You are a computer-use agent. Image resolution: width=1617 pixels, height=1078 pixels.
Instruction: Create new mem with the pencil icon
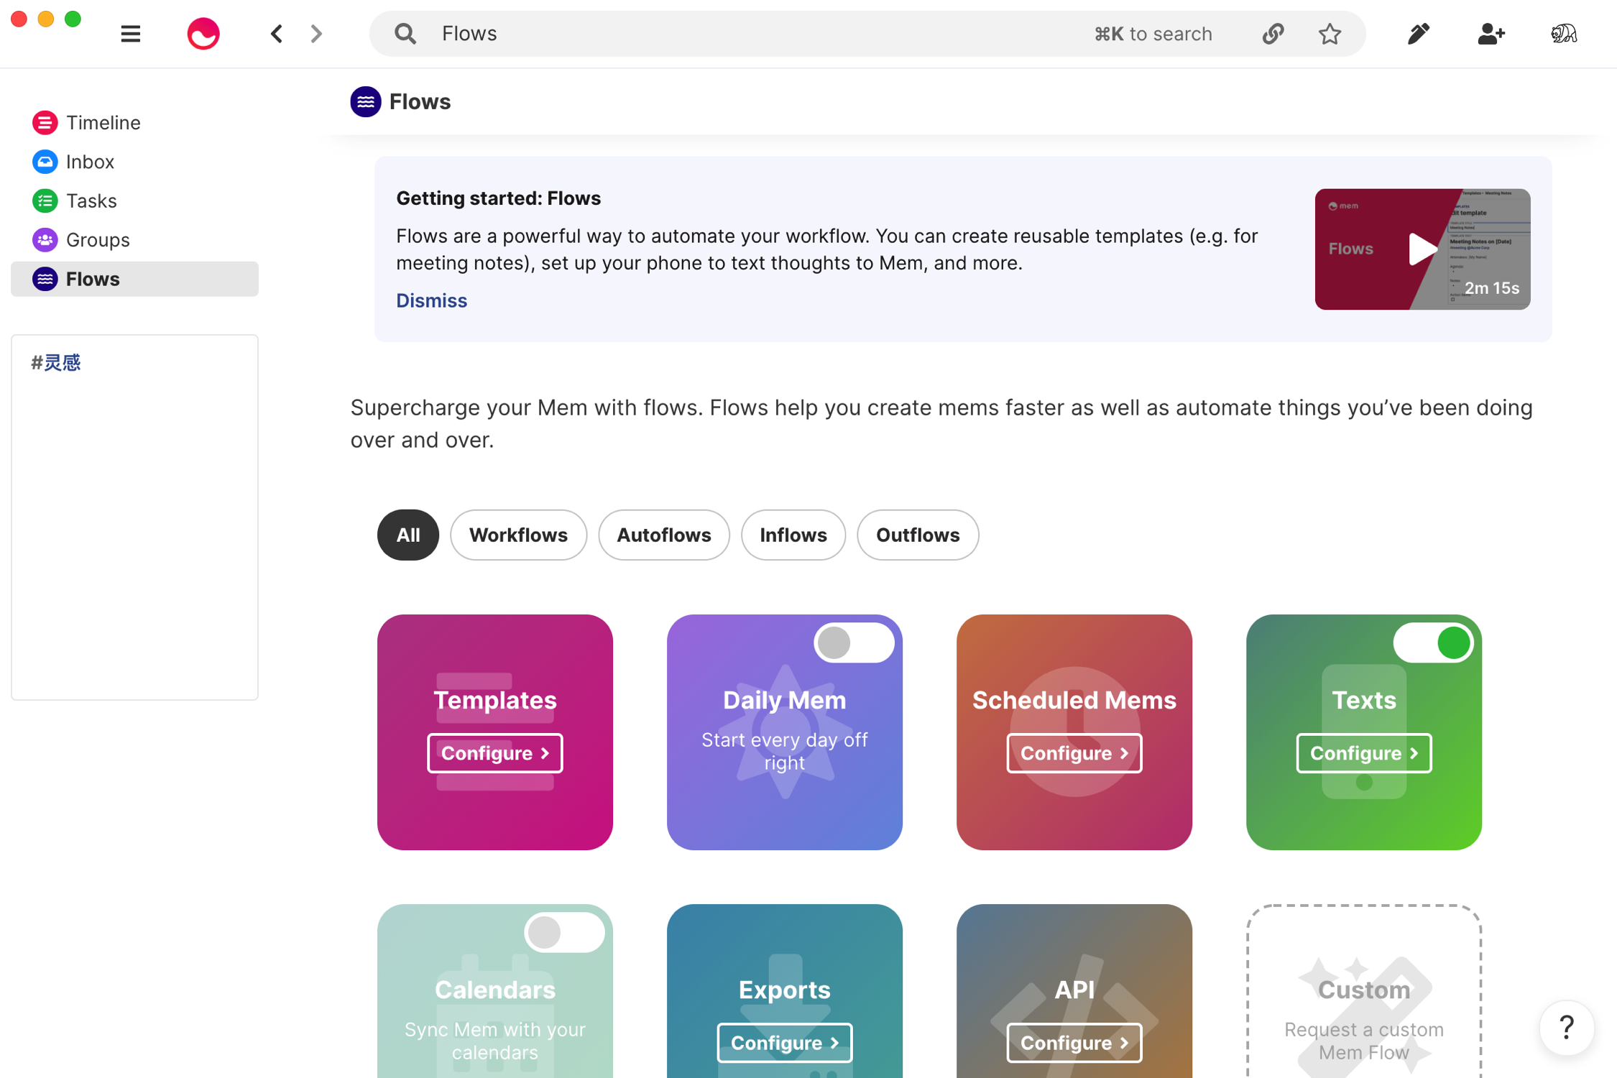(1418, 34)
